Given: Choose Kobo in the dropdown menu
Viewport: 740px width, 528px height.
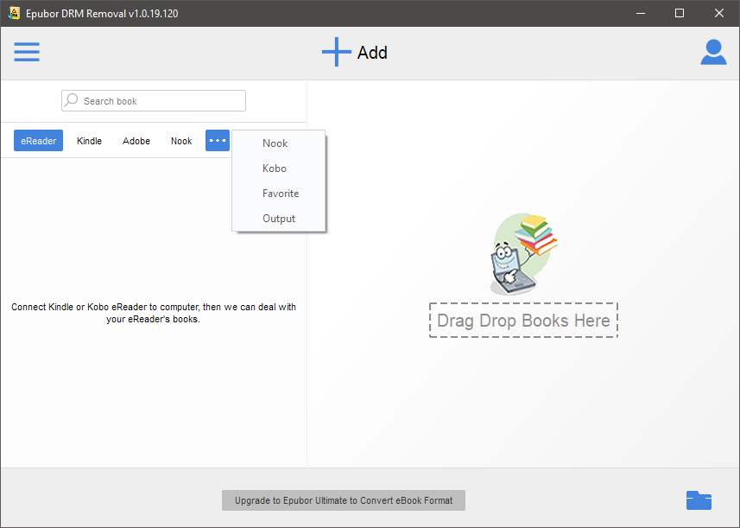Looking at the screenshot, I should [278, 169].
